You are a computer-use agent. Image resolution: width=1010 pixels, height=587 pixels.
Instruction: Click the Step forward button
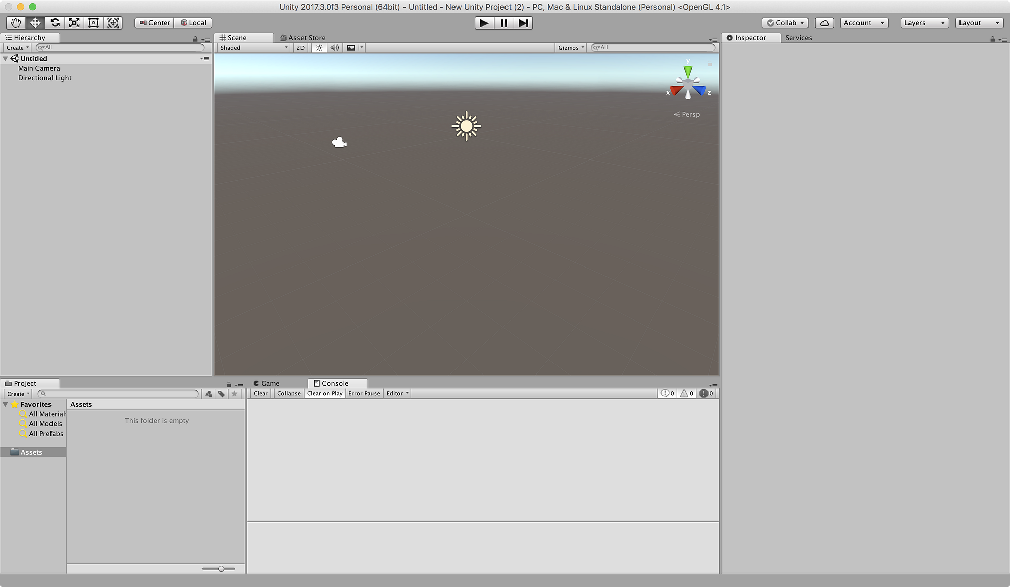tap(523, 23)
